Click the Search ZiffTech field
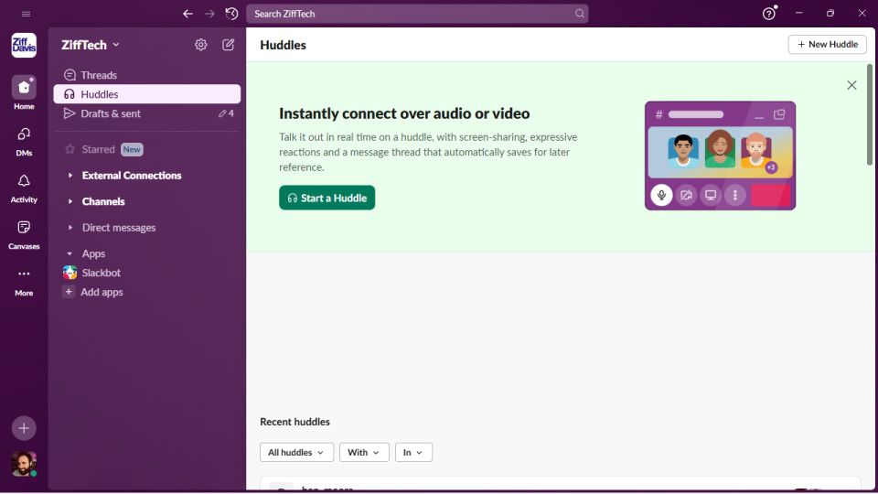The image size is (878, 494). [417, 14]
